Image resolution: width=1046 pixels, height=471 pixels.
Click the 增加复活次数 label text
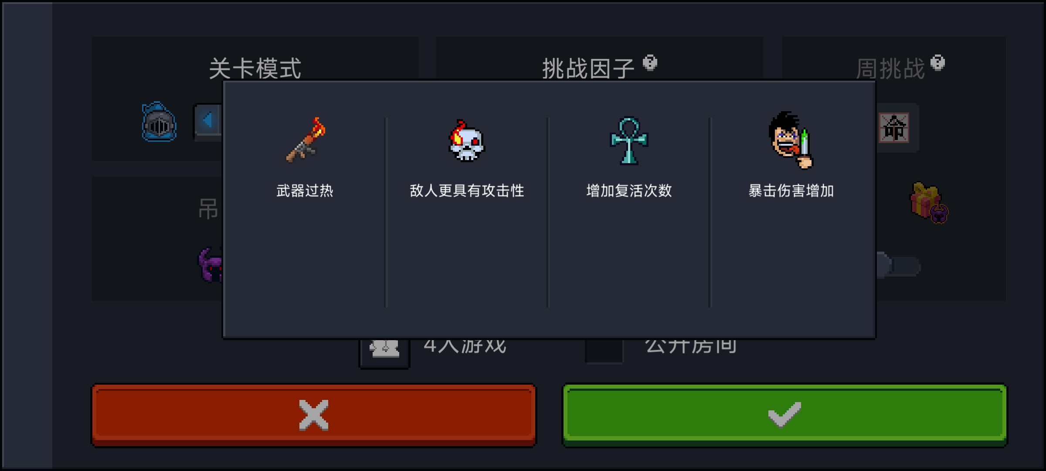(x=629, y=191)
